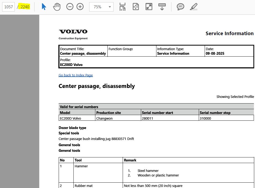Click the fit one full page icon
Viewport: 255px width, 188px height.
pos(136,7)
